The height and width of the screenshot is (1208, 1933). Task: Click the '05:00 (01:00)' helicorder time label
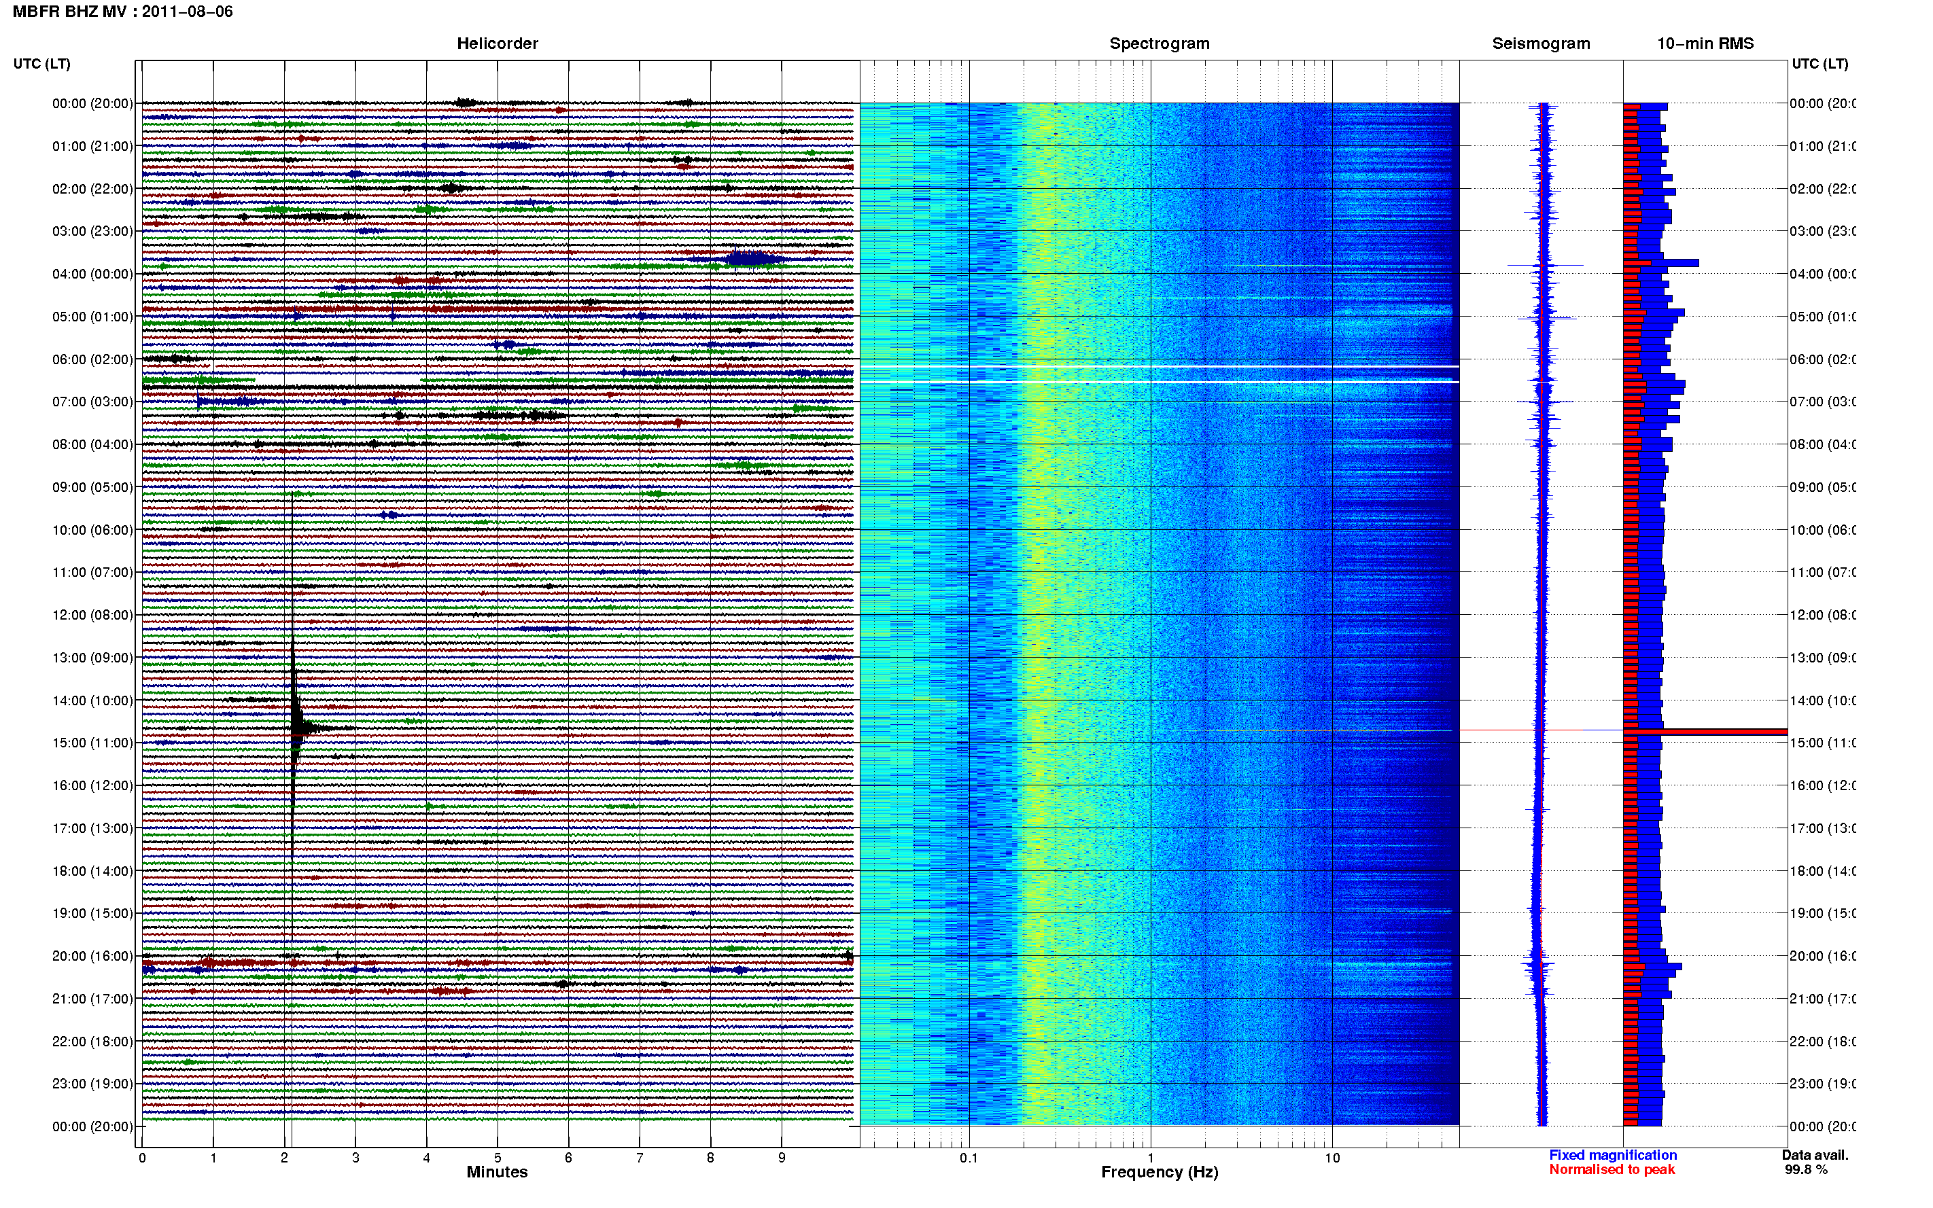point(92,317)
